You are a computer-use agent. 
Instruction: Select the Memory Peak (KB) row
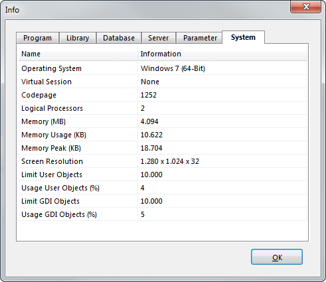163,148
